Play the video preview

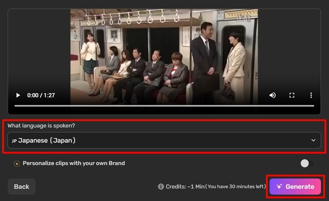coord(18,96)
